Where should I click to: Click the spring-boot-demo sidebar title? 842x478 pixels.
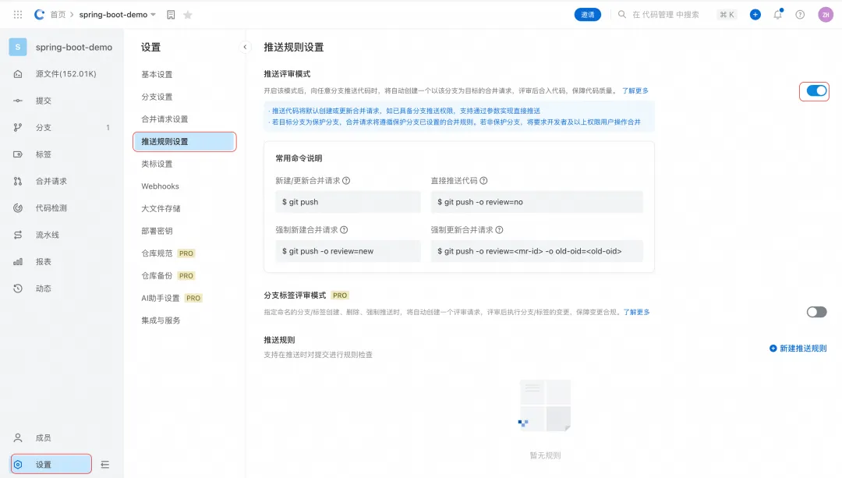pos(74,48)
